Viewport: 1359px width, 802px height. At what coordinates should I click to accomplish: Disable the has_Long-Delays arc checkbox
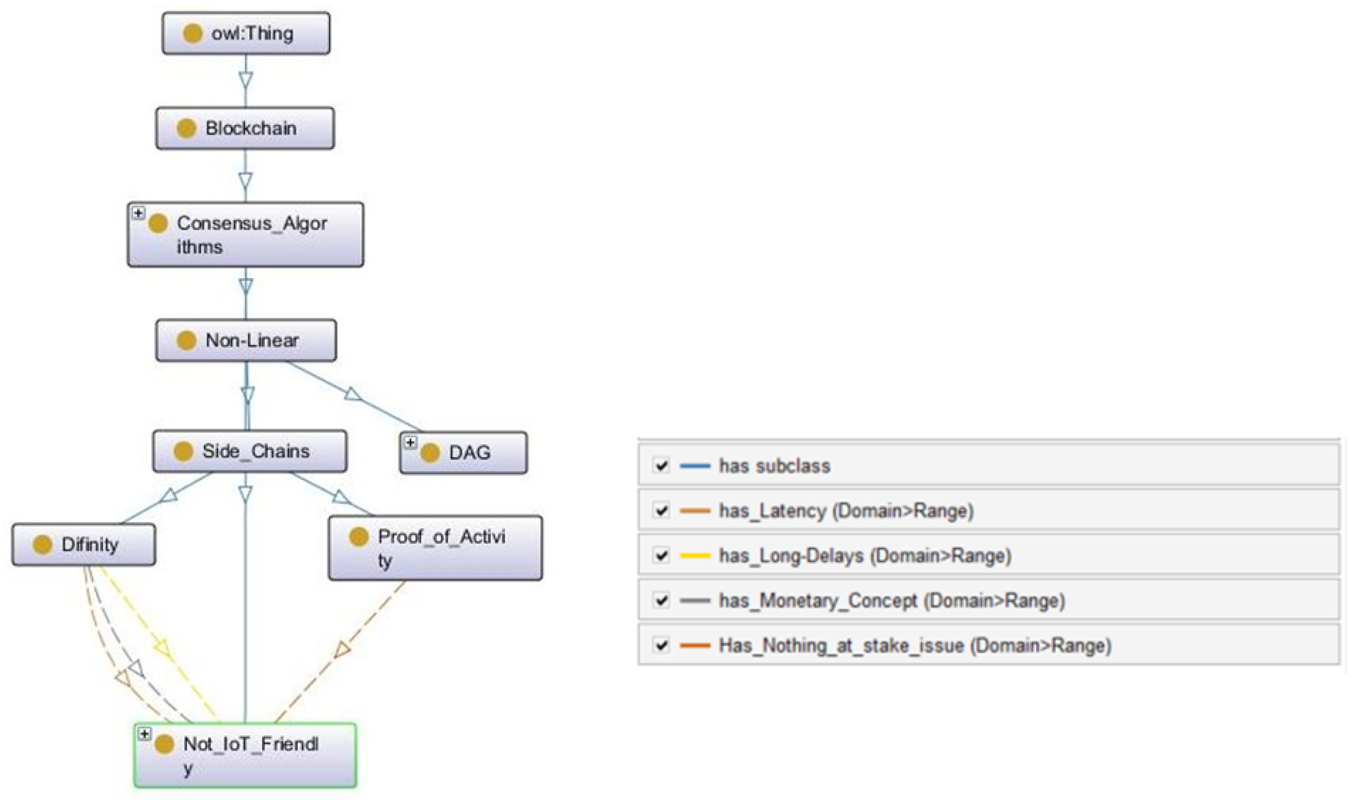[x=661, y=556]
